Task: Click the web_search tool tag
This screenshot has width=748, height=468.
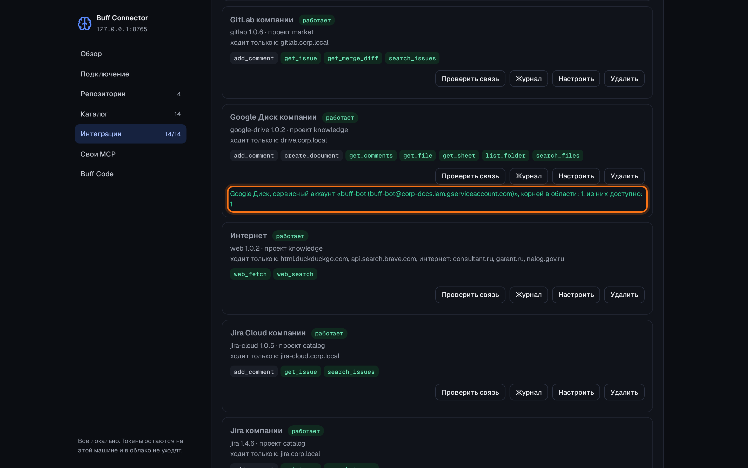Action: 295,274
